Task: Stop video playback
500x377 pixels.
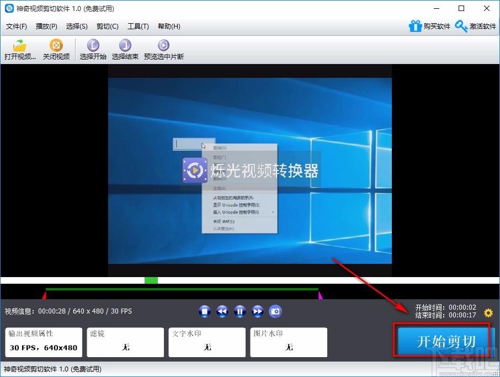Action: 204,311
